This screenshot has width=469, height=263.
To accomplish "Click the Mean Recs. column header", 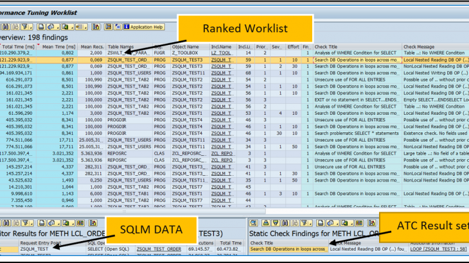I will point(92,47).
